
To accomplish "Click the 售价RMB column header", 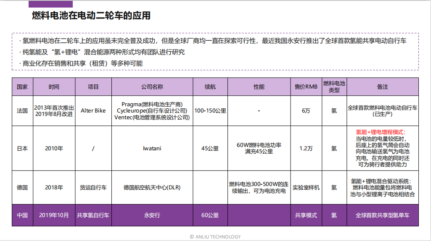I will (x=306, y=87).
